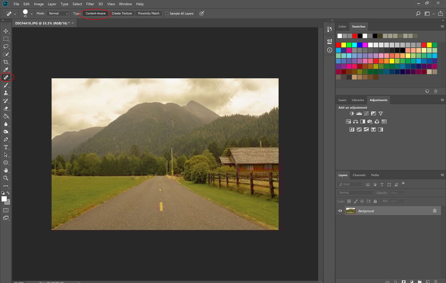
Task: Choose Proximity Match healing type
Action: [149, 13]
